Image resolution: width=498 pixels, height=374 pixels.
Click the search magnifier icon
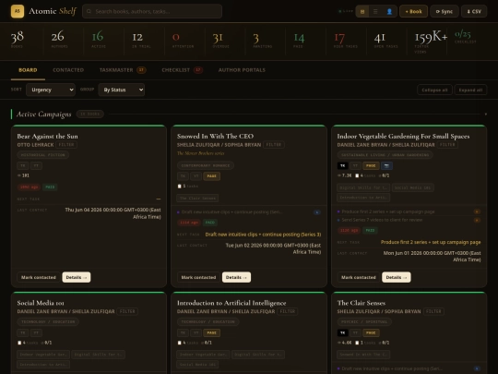point(89,11)
